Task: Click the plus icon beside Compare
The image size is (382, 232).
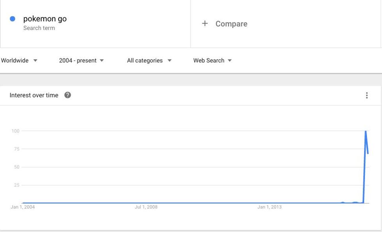Action: (x=205, y=24)
